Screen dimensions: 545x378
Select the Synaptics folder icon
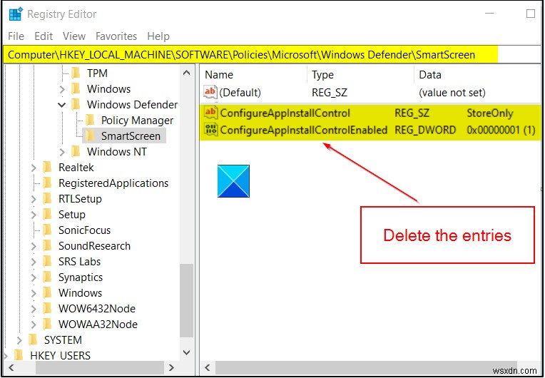(47, 277)
